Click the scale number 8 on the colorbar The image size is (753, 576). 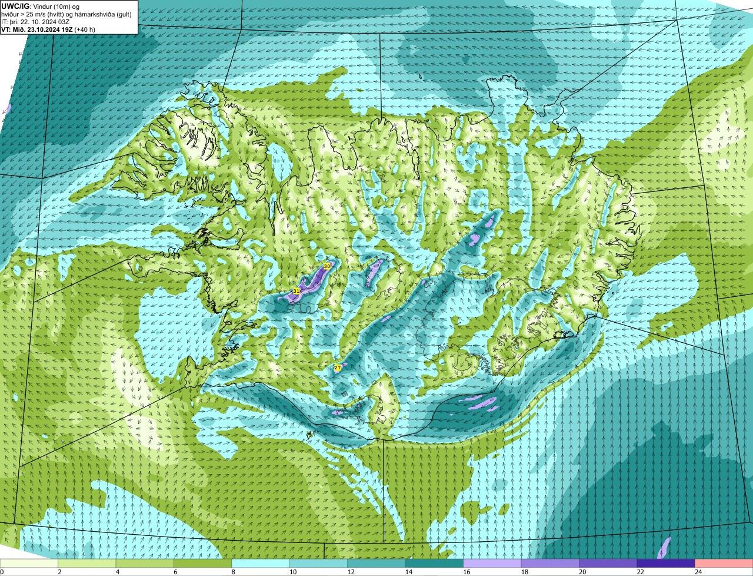coord(234,572)
